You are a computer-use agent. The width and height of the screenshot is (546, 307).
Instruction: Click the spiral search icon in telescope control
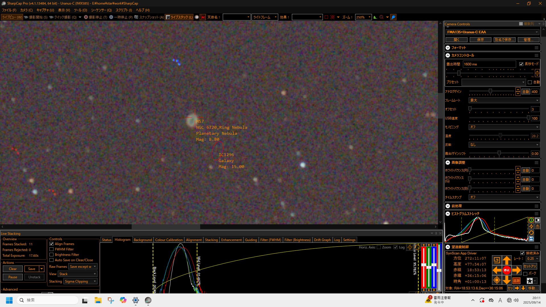click(497, 260)
